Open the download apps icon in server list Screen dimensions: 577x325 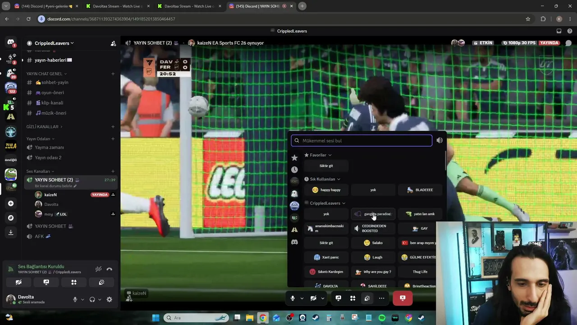(x=11, y=232)
